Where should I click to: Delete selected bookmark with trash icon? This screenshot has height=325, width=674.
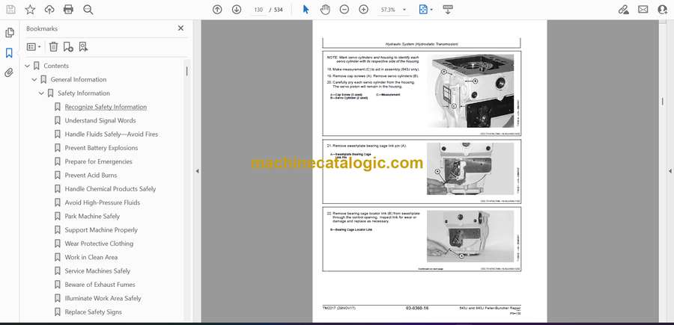(x=53, y=47)
